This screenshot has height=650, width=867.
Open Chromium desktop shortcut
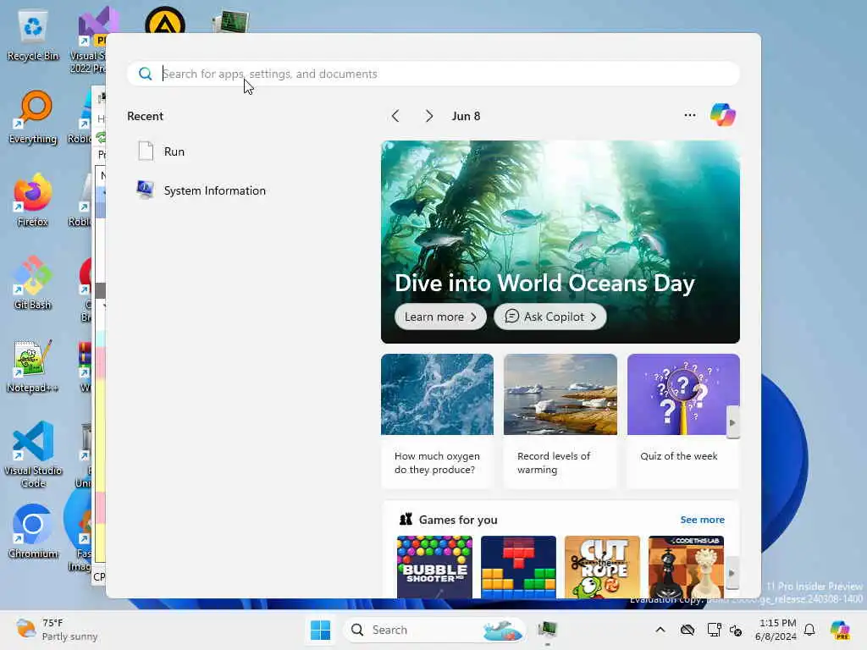click(33, 532)
